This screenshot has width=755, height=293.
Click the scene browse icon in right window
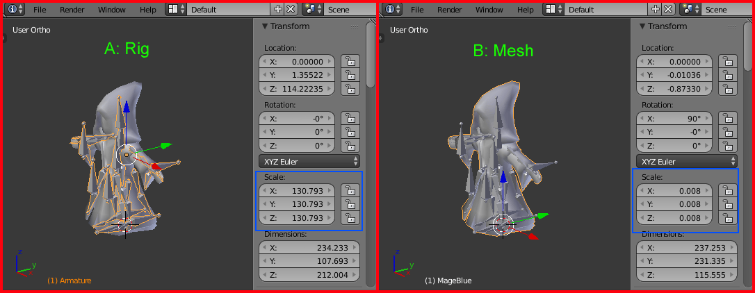click(690, 9)
